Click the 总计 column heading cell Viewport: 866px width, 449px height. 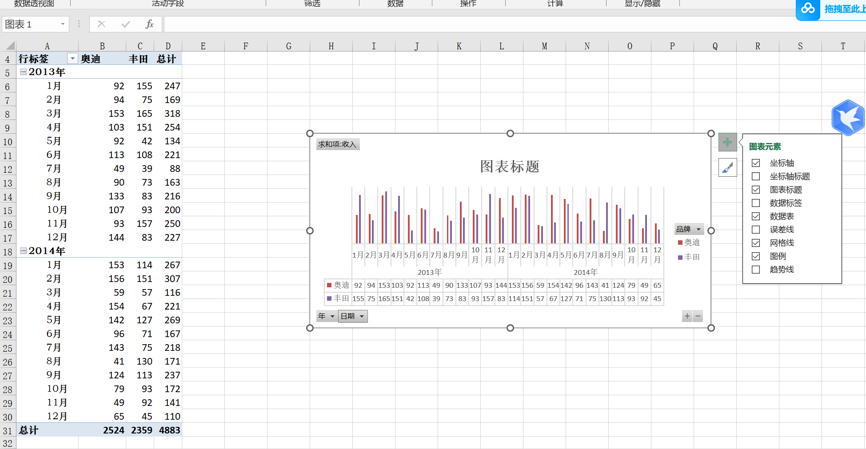click(168, 59)
